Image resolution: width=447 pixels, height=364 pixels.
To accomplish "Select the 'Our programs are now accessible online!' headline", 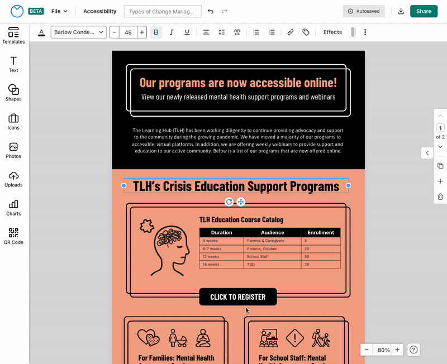I will tap(238, 83).
